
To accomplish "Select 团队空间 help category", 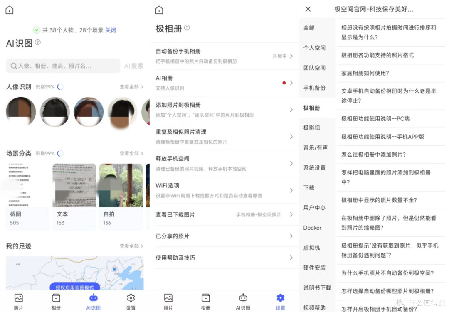I will click(314, 68).
